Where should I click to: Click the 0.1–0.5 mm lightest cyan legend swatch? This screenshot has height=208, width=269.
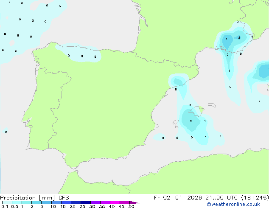pos(7,202)
